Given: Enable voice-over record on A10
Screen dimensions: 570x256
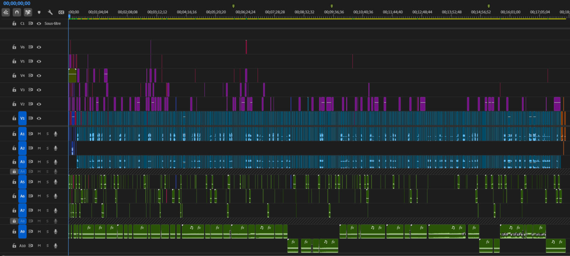Looking at the screenshot, I should tap(56, 246).
